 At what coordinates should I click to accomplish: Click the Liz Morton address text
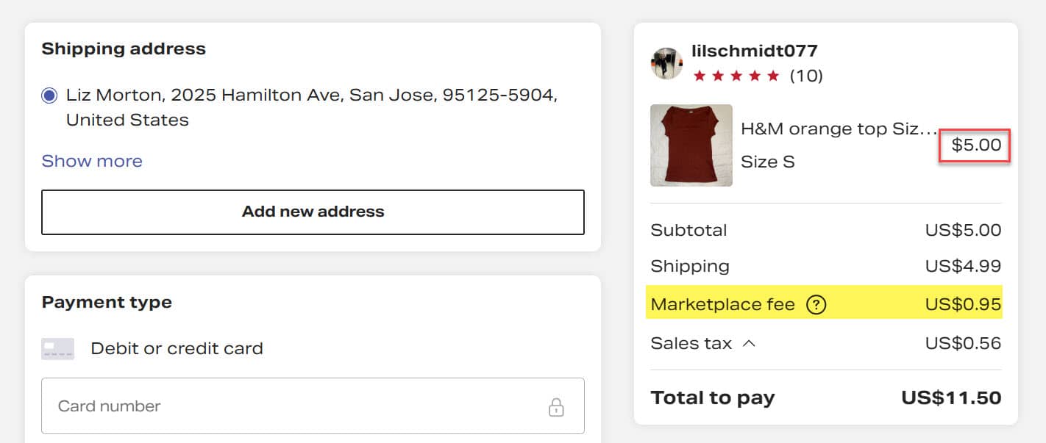[311, 107]
